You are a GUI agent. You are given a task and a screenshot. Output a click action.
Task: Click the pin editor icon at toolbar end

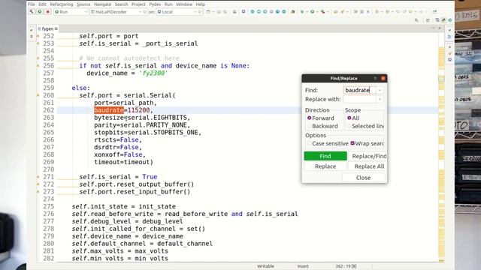coord(434,12)
